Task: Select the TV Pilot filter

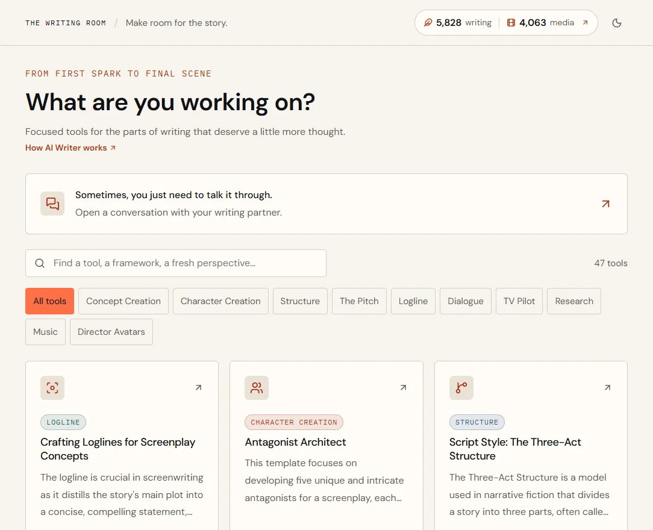Action: [519, 301]
